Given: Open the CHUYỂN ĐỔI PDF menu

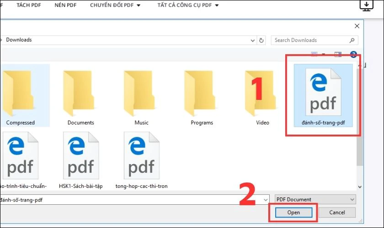Looking at the screenshot, I should tap(115, 5).
